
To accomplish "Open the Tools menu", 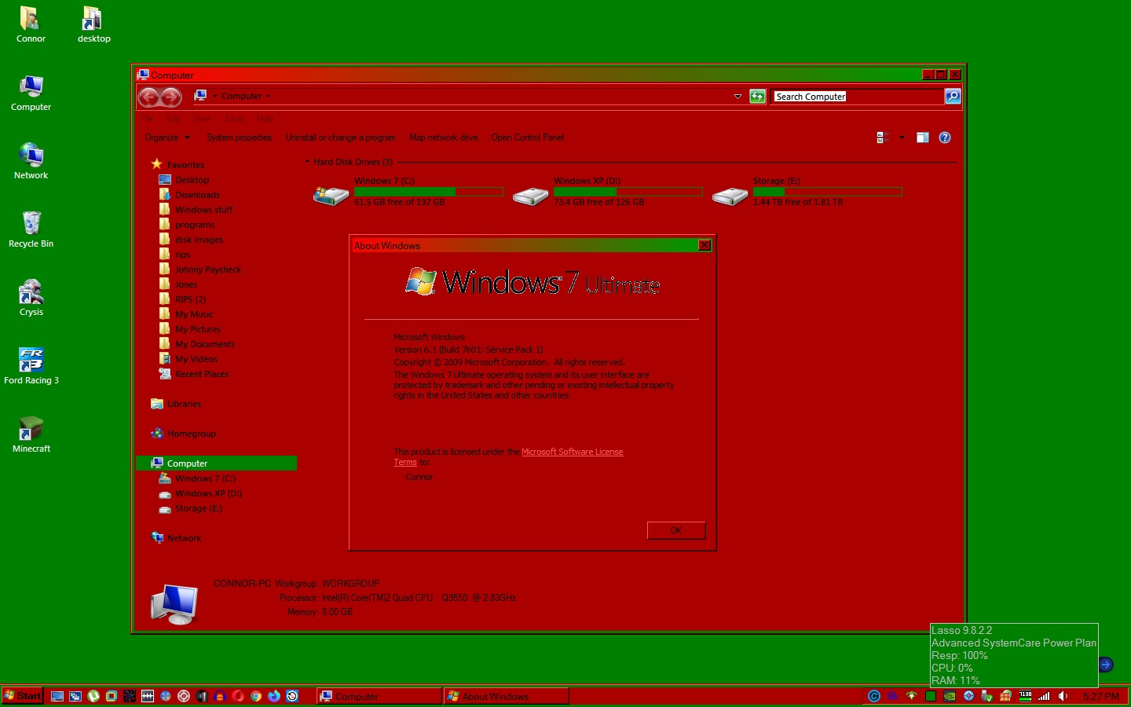I will tap(234, 119).
